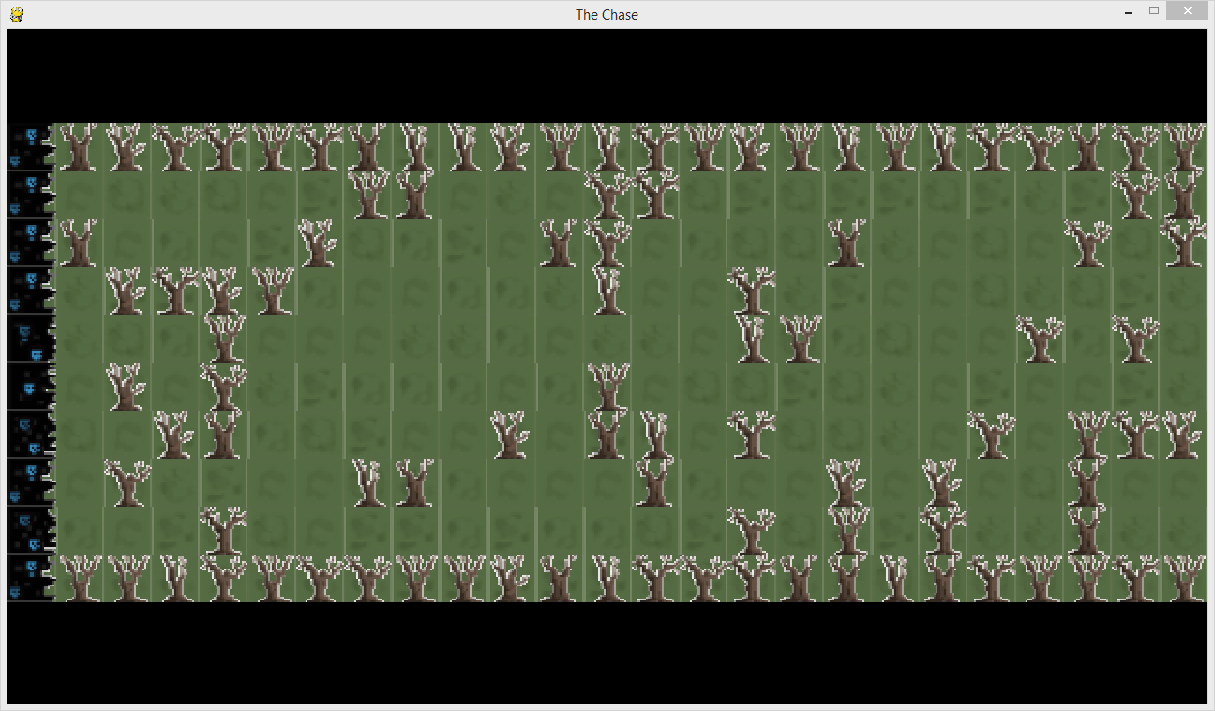
Task: Click the bottommost blue skull tile
Action: 31,578
